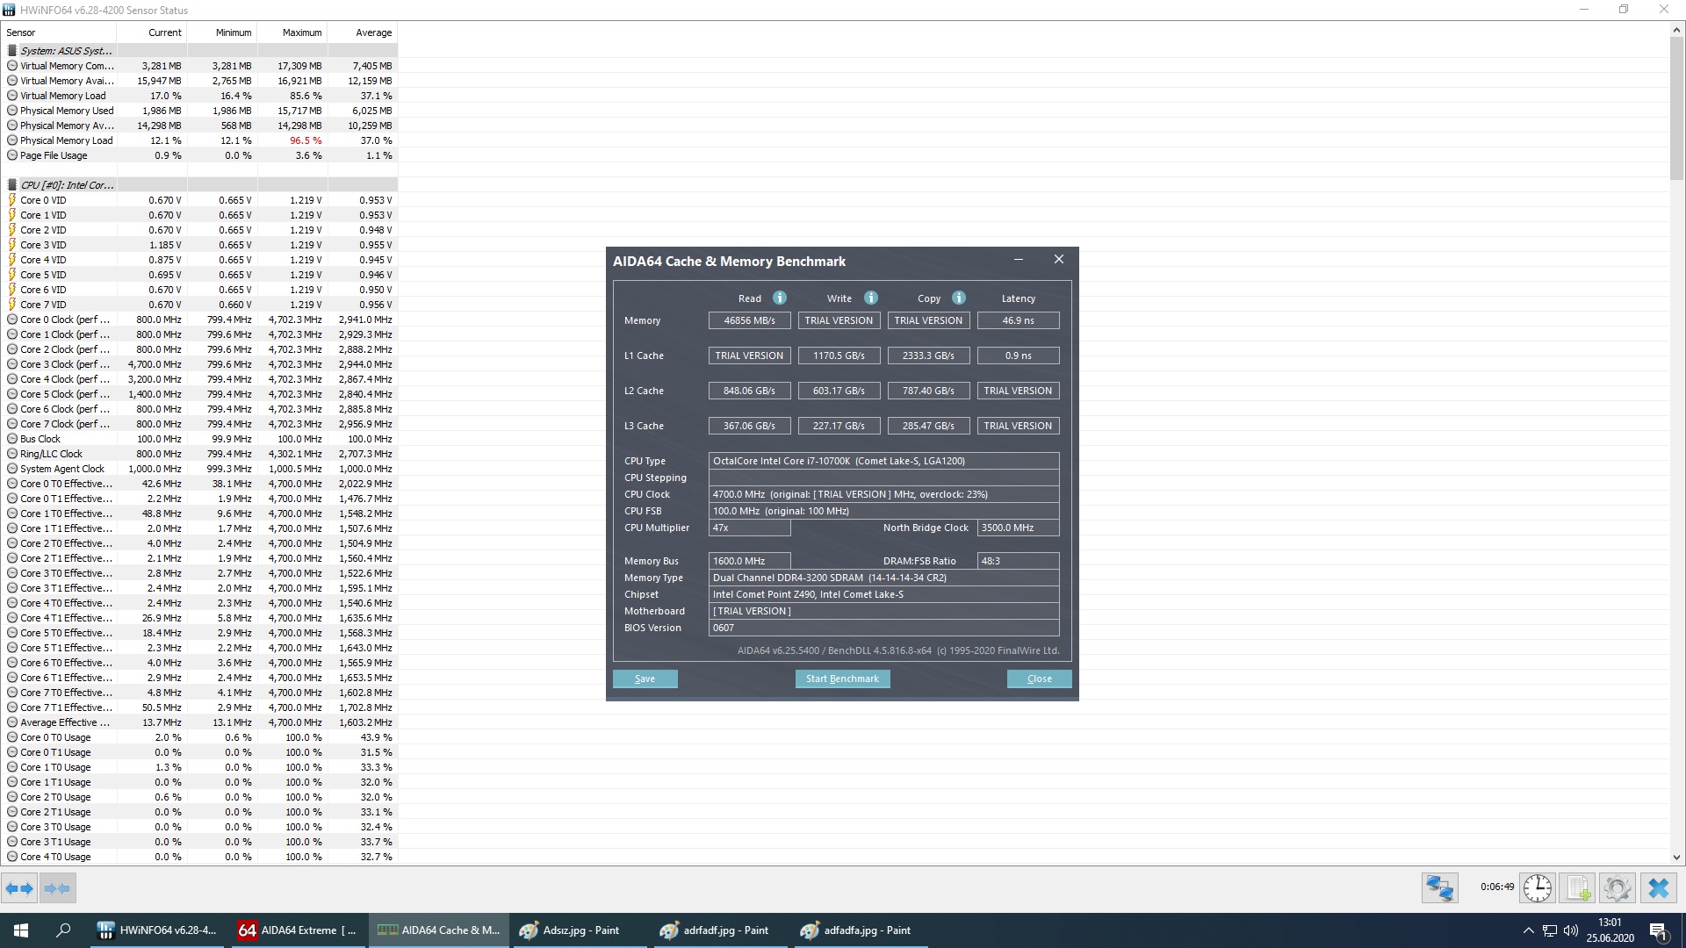Select Physical Memory Load sensor row
Viewport: 1686px width, 948px height.
(x=199, y=140)
